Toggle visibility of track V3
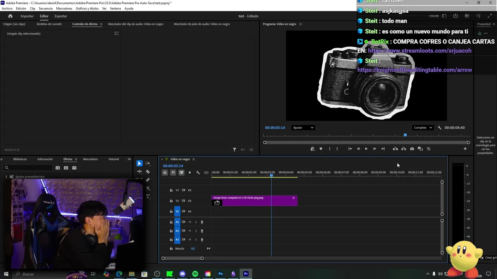Image resolution: width=497 pixels, height=279 pixels. [189, 190]
